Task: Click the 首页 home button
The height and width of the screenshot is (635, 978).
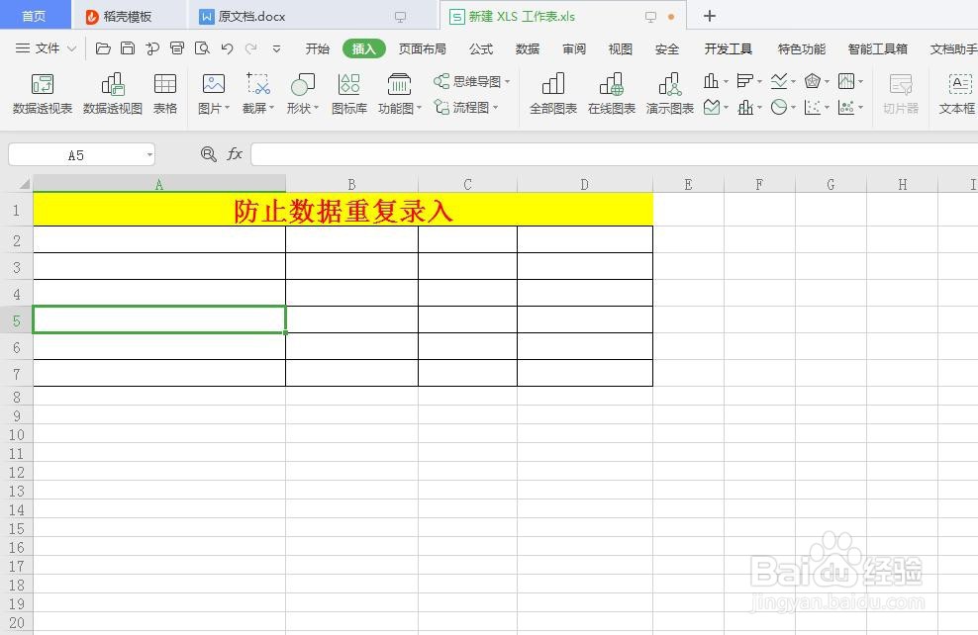Action: [x=36, y=16]
